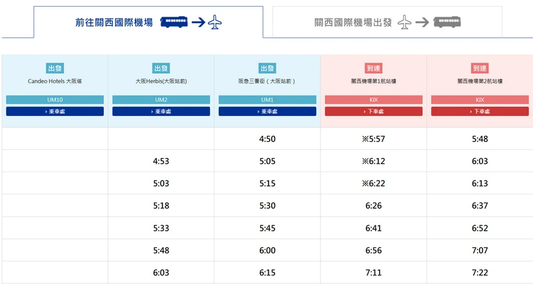Image resolution: width=533 pixels, height=284 pixels.
Task: Select the 5:48 Herbis departure cell
Action: pos(161,250)
